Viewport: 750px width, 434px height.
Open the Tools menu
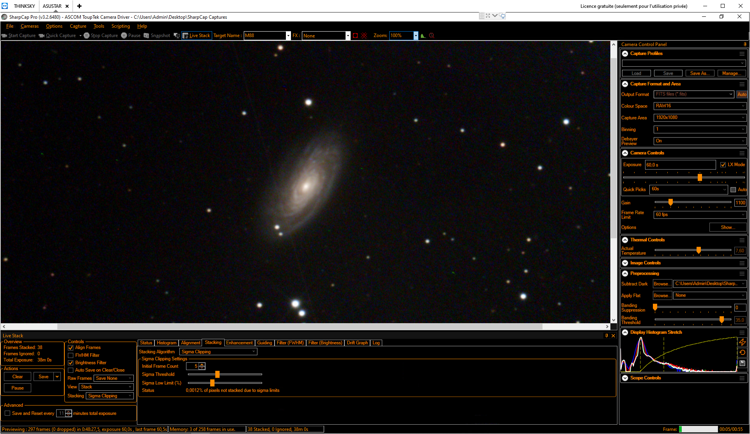click(x=99, y=26)
